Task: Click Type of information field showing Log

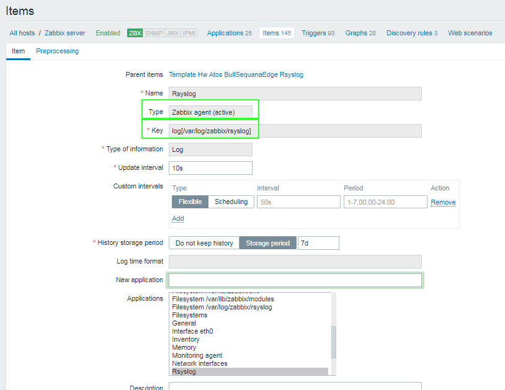Action: [x=210, y=149]
